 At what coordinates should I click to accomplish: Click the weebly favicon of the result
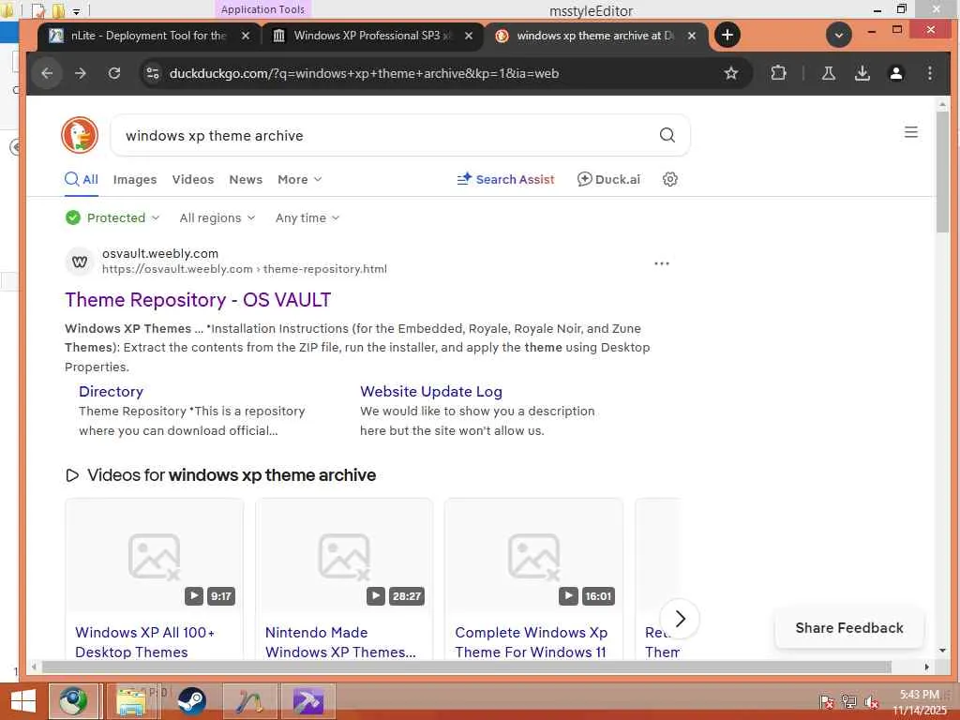coord(80,262)
